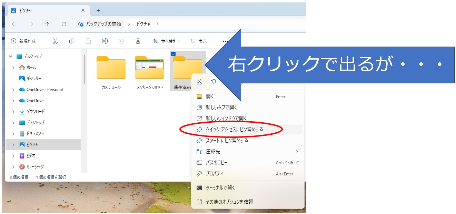The height and width of the screenshot is (214, 456).
Task: Open the スクリーンショット folder thumbnail
Action: tap(149, 68)
